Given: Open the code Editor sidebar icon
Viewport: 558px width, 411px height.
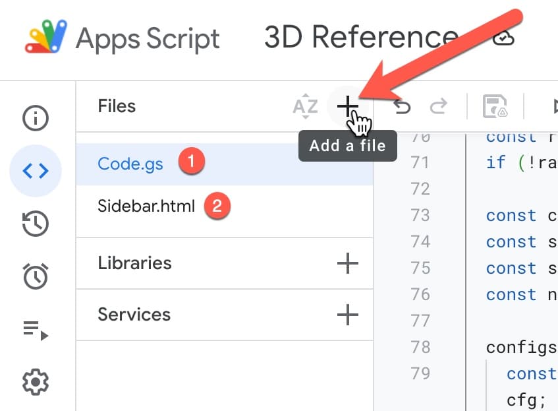Looking at the screenshot, I should 36,171.
